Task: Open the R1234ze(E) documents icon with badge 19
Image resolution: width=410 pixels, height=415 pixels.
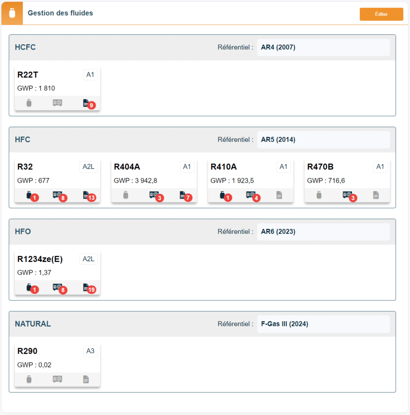Action: (86, 287)
